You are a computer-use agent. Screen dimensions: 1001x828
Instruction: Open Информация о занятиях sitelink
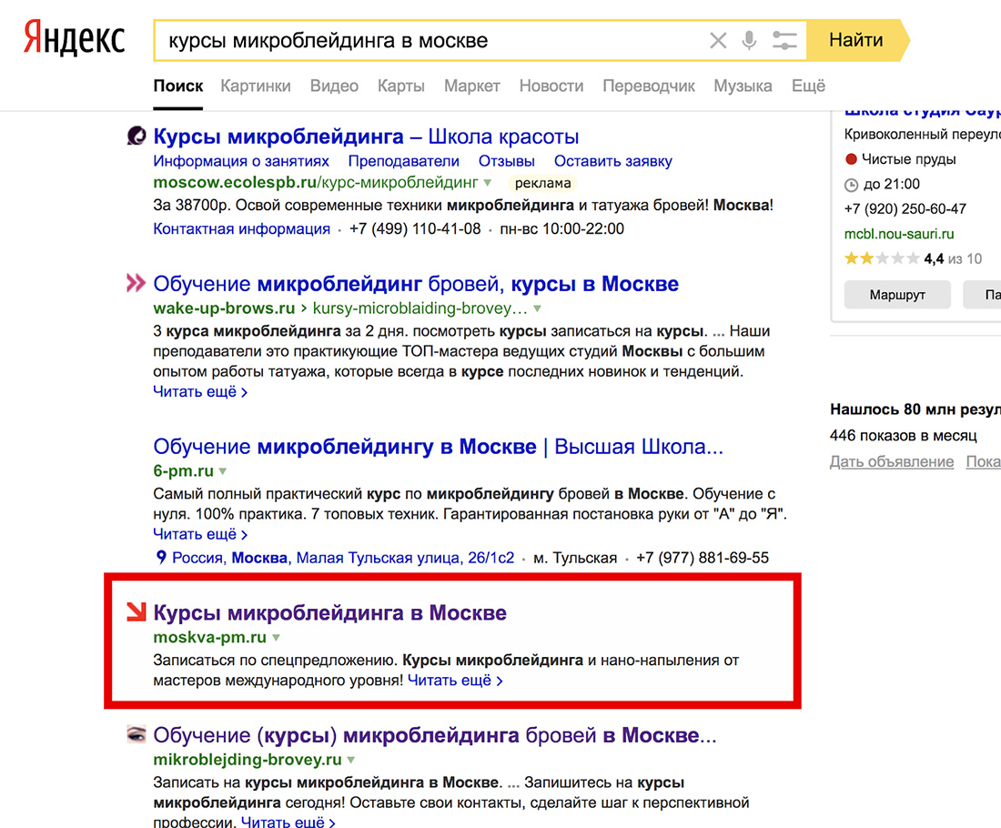tap(240, 161)
